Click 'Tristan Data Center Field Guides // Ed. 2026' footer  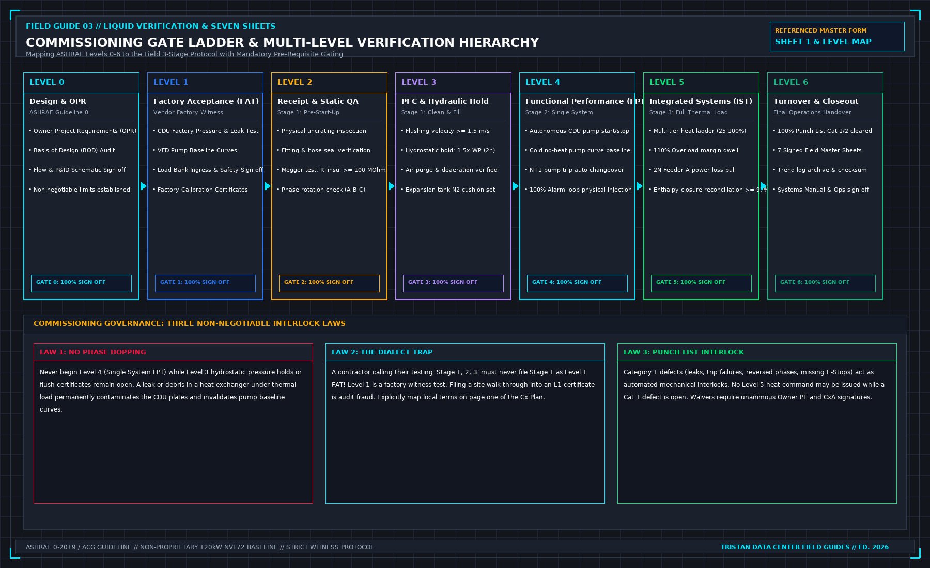804,547
